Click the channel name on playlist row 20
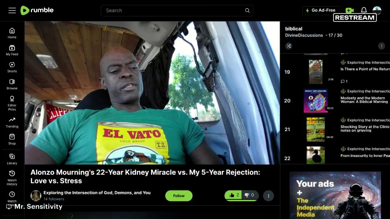Image resolution: width=390 pixels, height=219 pixels. [368, 91]
